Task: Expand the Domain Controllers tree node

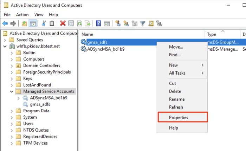Action: click(12, 66)
